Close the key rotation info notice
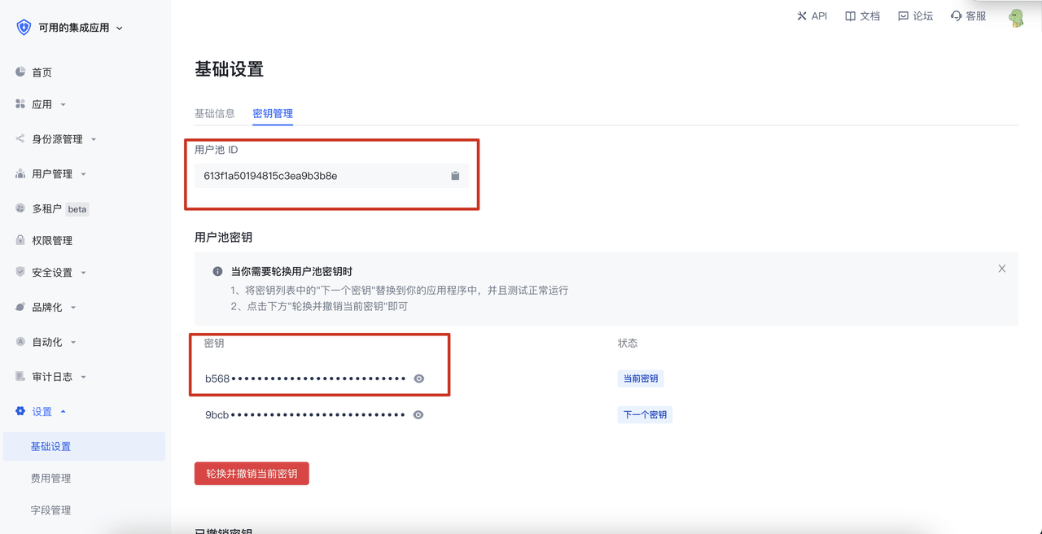This screenshot has width=1042, height=534. pyautogui.click(x=1002, y=269)
